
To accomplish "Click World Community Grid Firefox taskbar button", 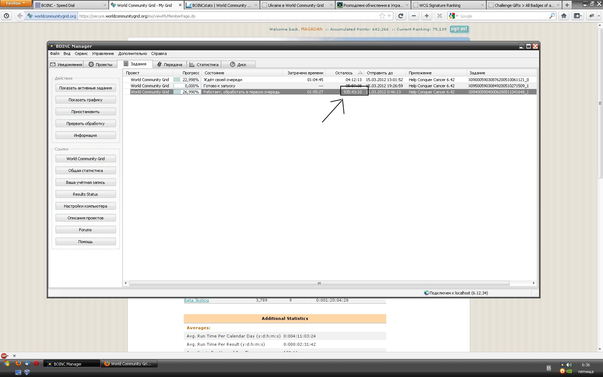I will click(129, 364).
